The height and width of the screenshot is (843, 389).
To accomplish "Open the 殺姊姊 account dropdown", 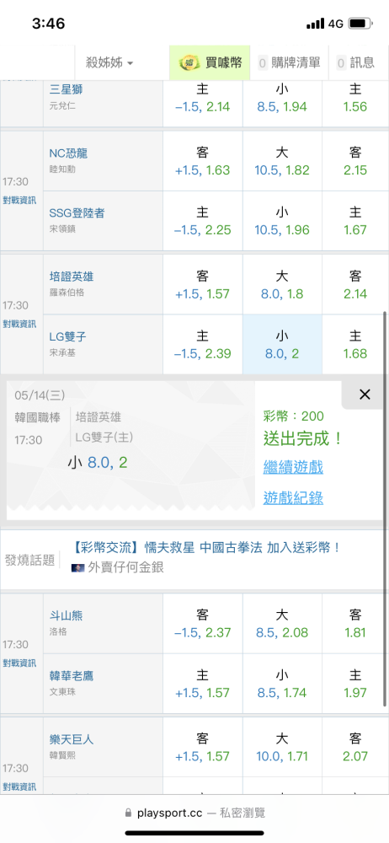I will 109,63.
